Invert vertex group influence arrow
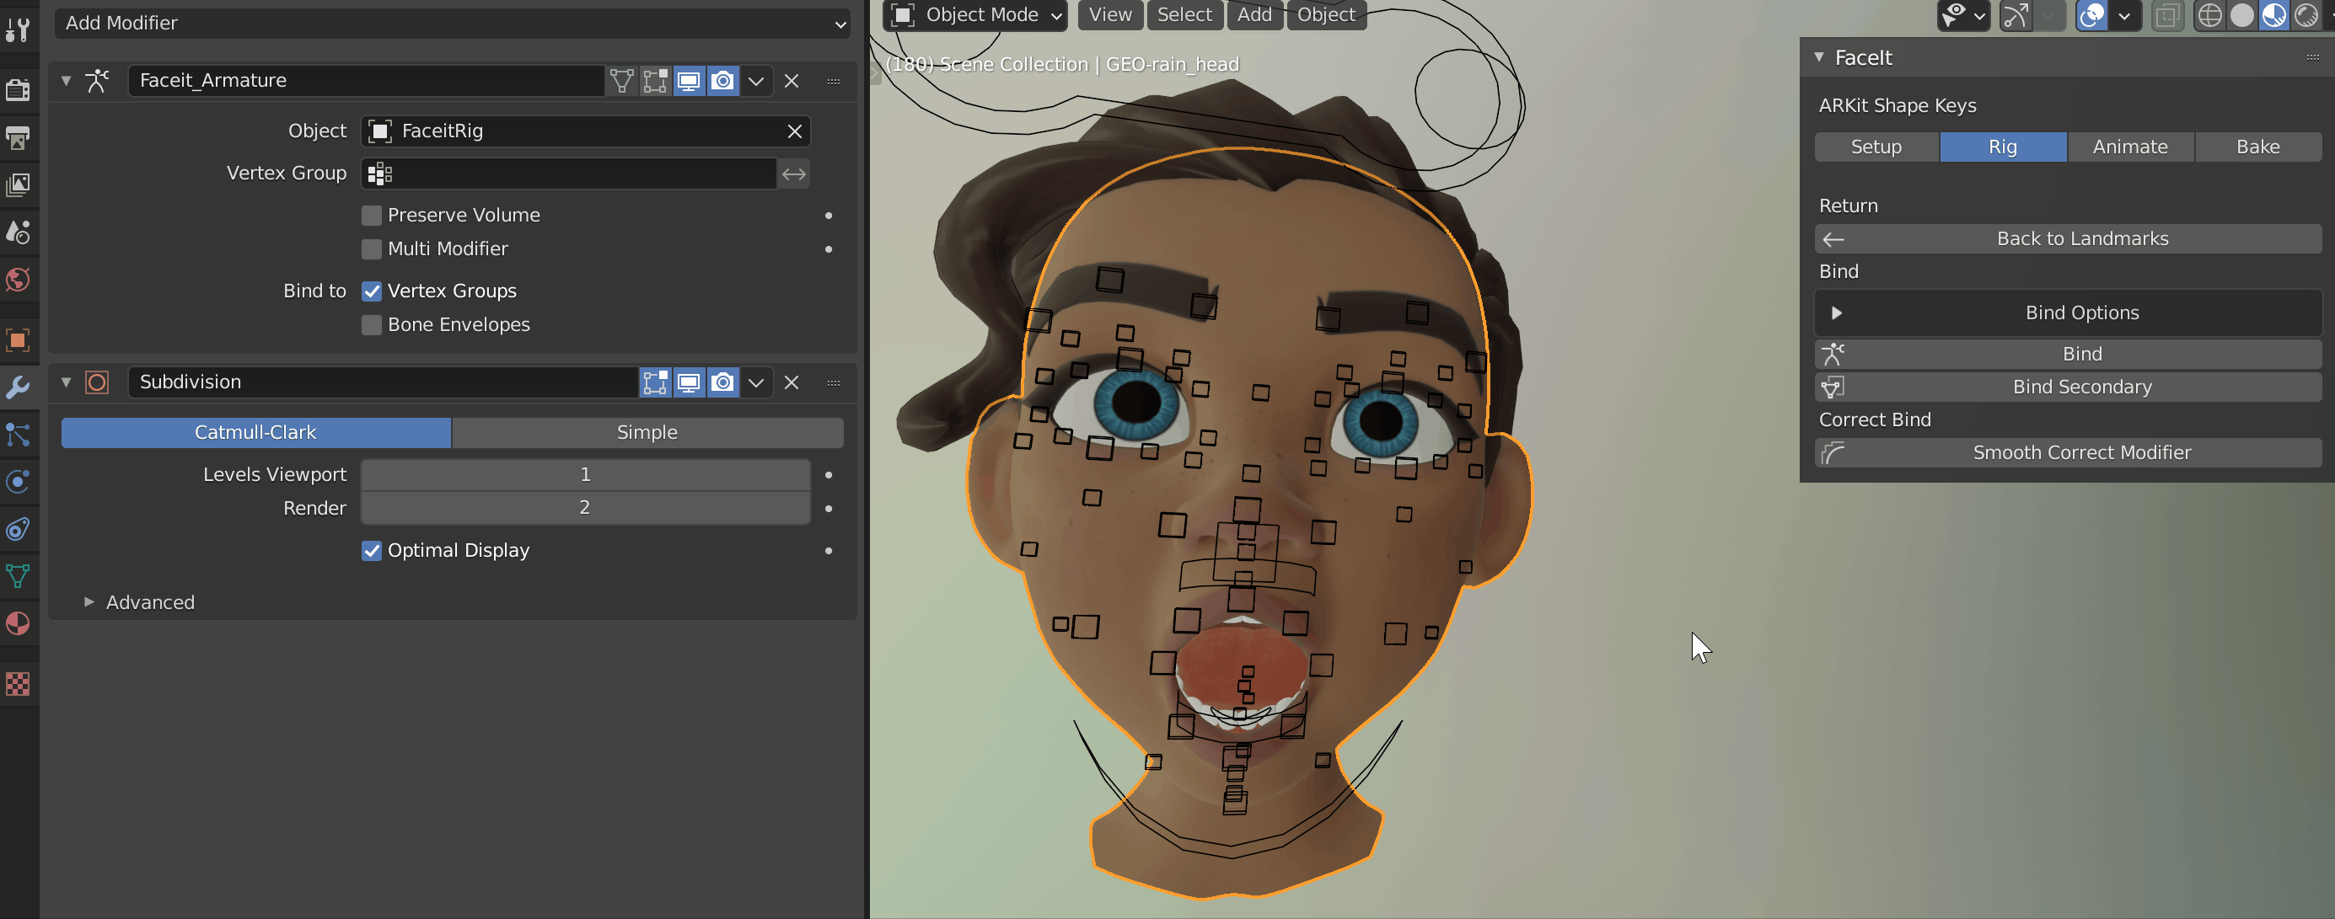 coord(794,174)
